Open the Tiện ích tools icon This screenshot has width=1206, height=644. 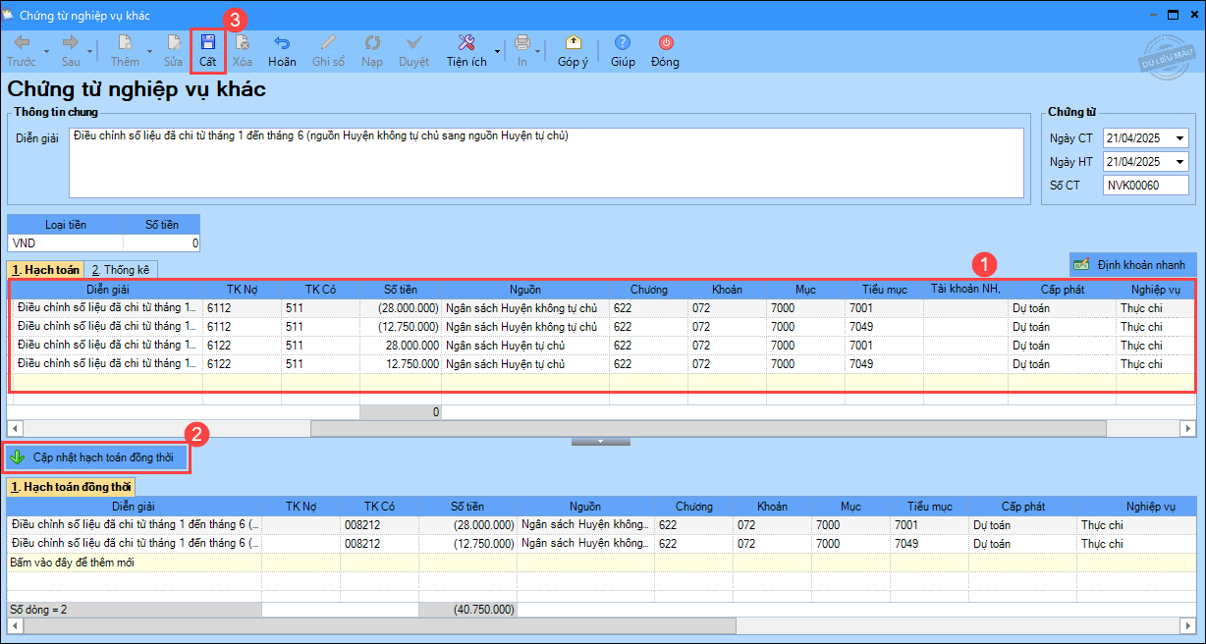466,43
